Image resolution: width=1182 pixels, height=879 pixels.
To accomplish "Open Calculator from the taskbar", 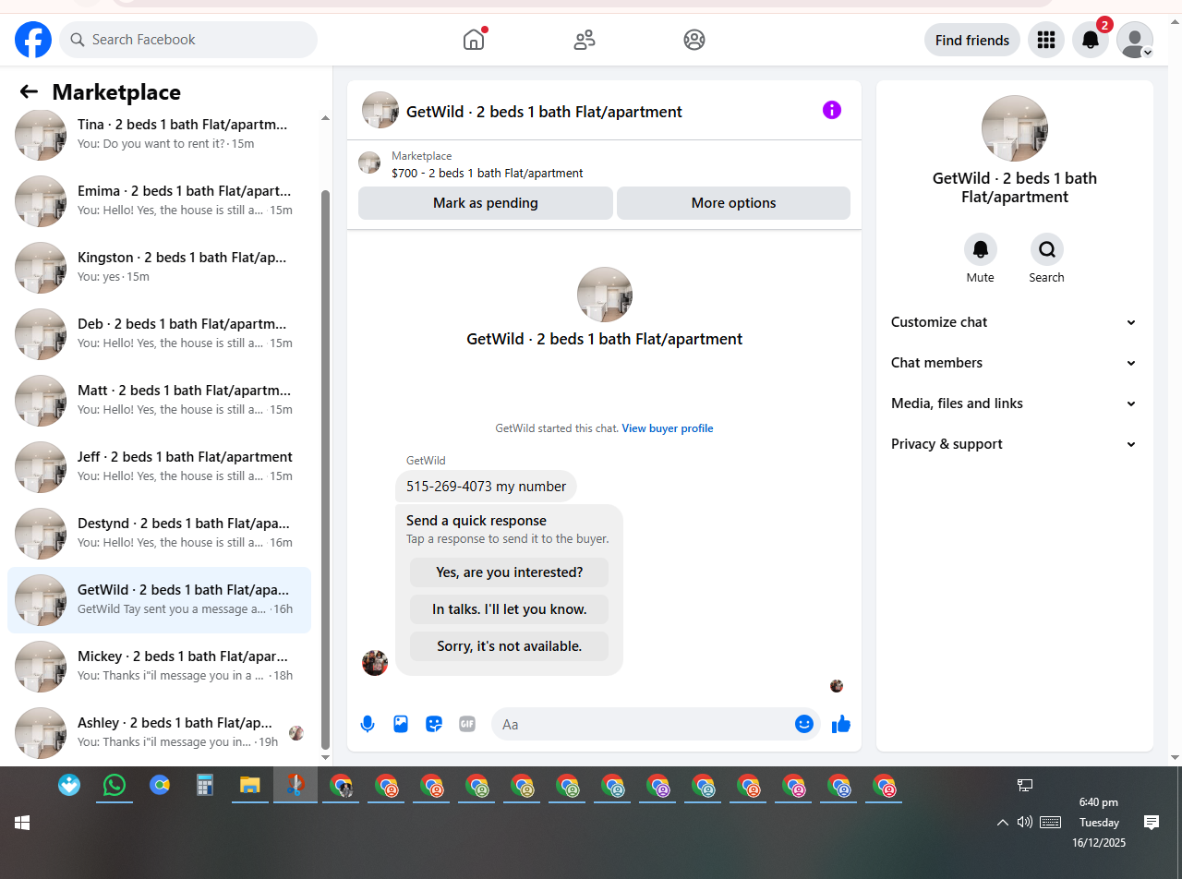I will (x=205, y=786).
